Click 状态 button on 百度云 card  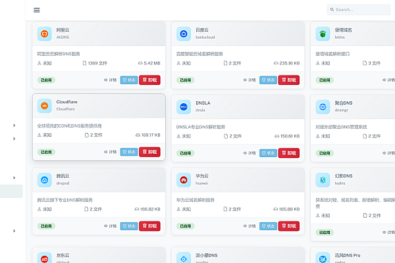pos(268,80)
